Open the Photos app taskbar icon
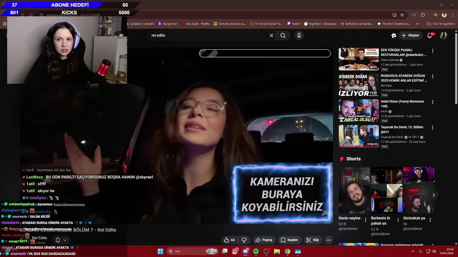Screen dimensions: 458x257 point(298,251)
